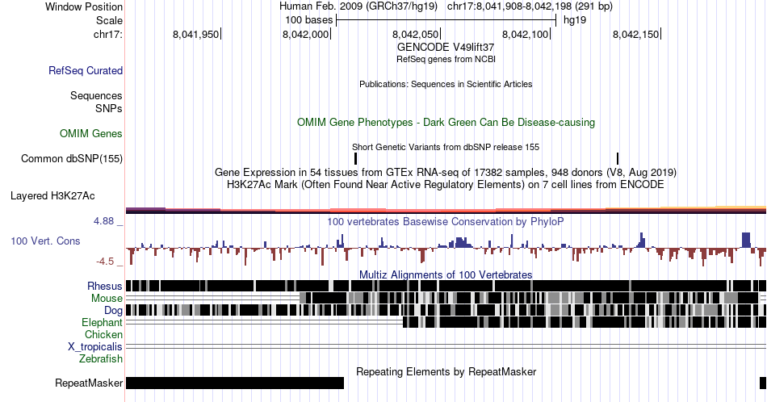Click the small RepeatMasker block at far right
The height and width of the screenshot is (402, 767).
pyautogui.click(x=763, y=383)
